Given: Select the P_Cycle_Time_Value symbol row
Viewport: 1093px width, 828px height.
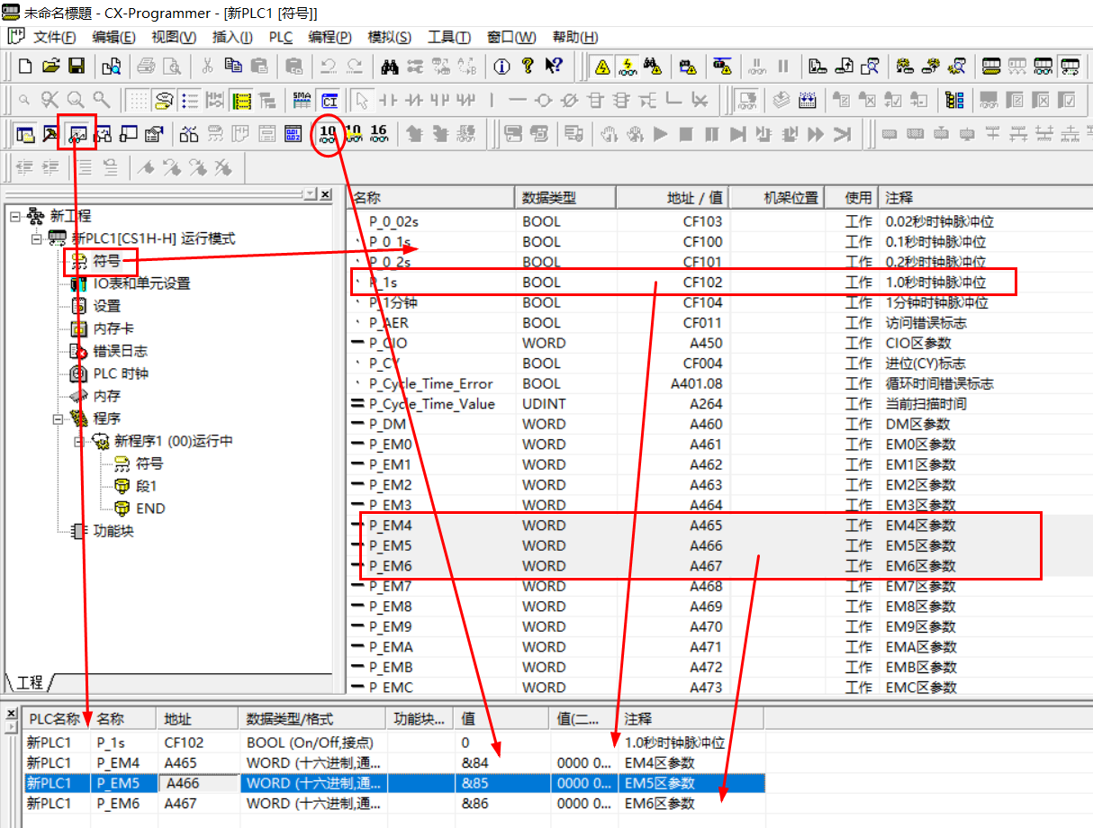Looking at the screenshot, I should point(718,403).
